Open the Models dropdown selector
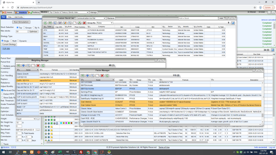The image size is (276, 155). 69,12
